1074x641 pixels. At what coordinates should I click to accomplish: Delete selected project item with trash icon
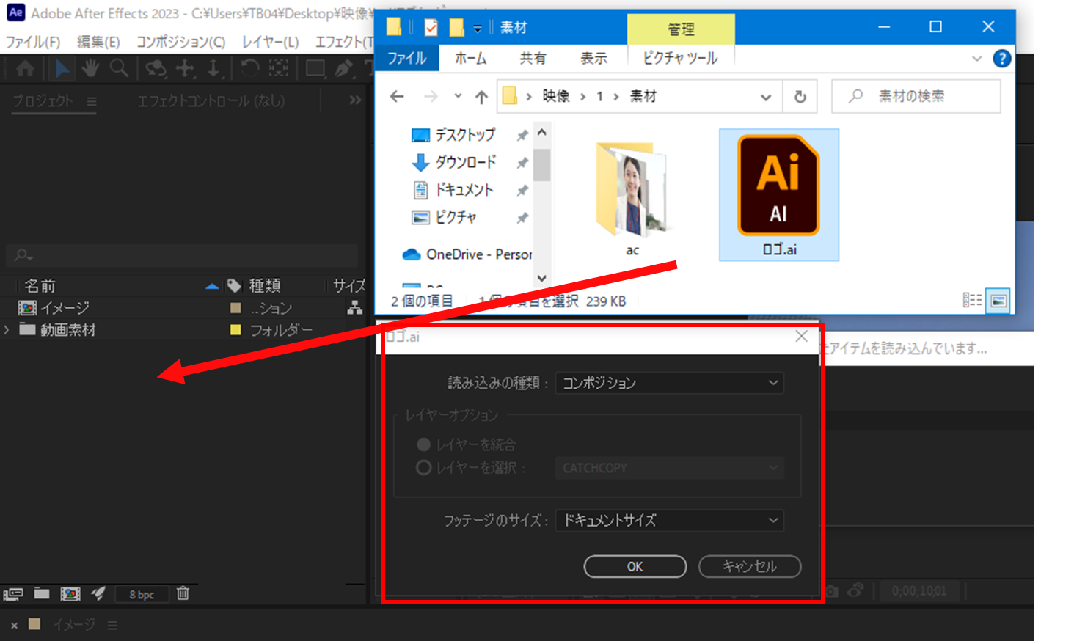coord(183,593)
